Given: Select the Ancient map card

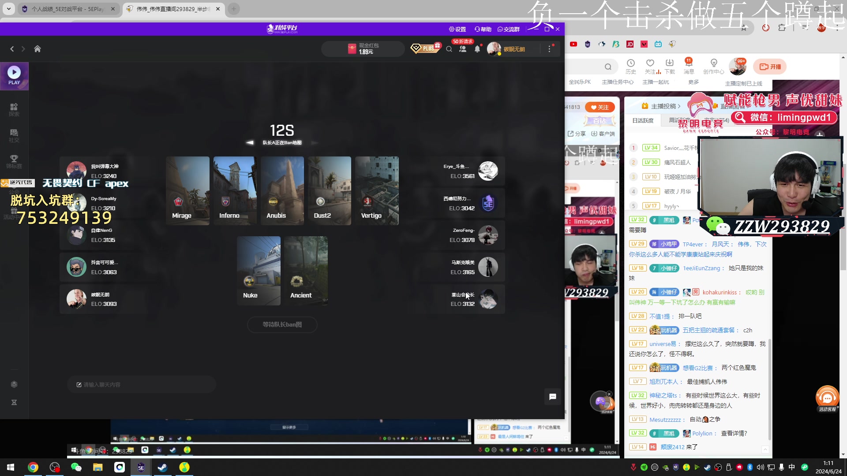Looking at the screenshot, I should coord(306,271).
